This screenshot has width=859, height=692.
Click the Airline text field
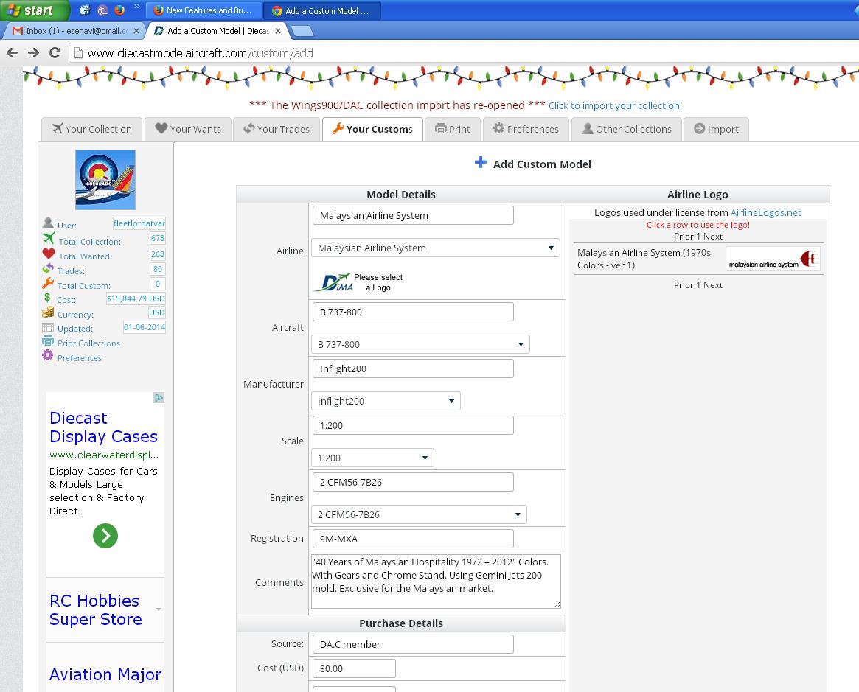pos(413,215)
